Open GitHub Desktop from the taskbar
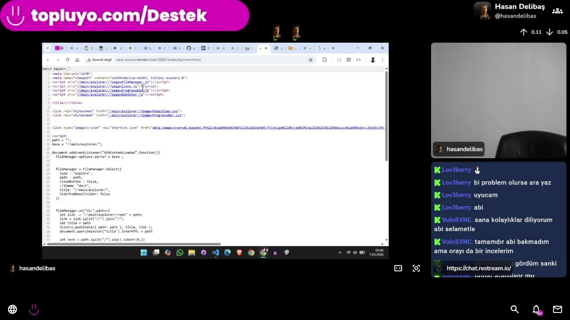The image size is (570, 320). point(204,252)
